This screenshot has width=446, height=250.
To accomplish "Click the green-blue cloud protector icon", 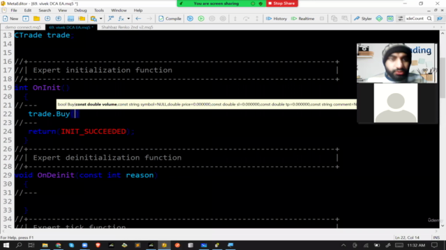I will [x=379, y=19].
